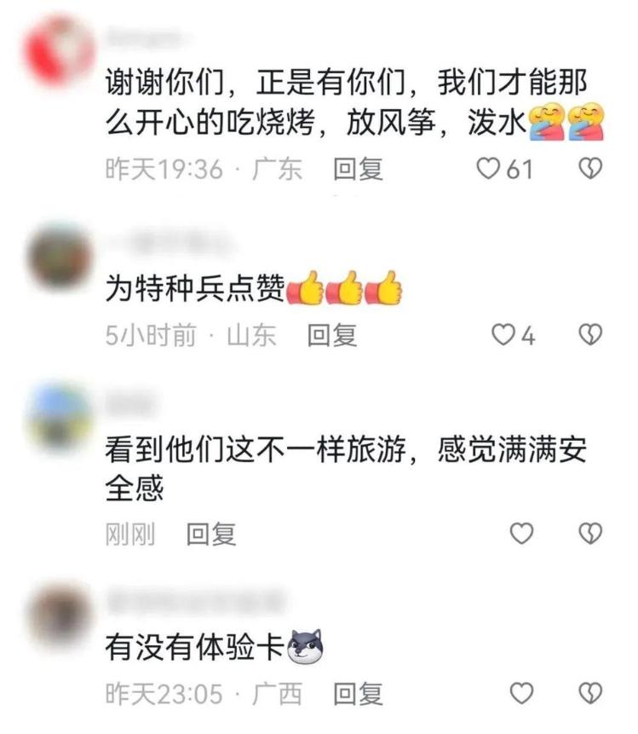Dislike the Guangxi comment
The image size is (638, 734).
coord(590,693)
